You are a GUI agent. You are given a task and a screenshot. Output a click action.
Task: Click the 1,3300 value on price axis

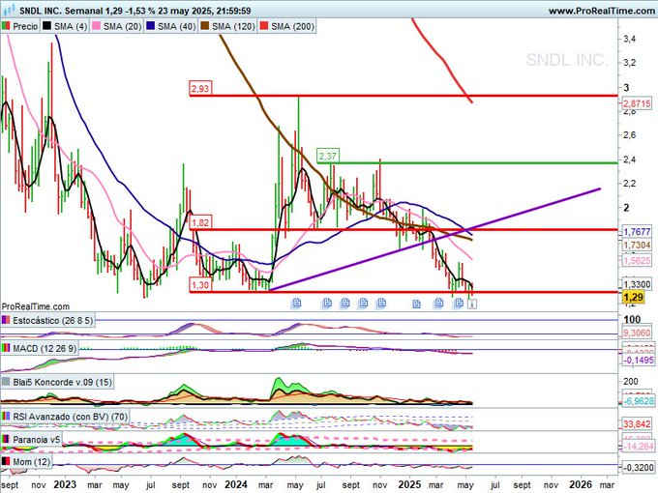637,284
